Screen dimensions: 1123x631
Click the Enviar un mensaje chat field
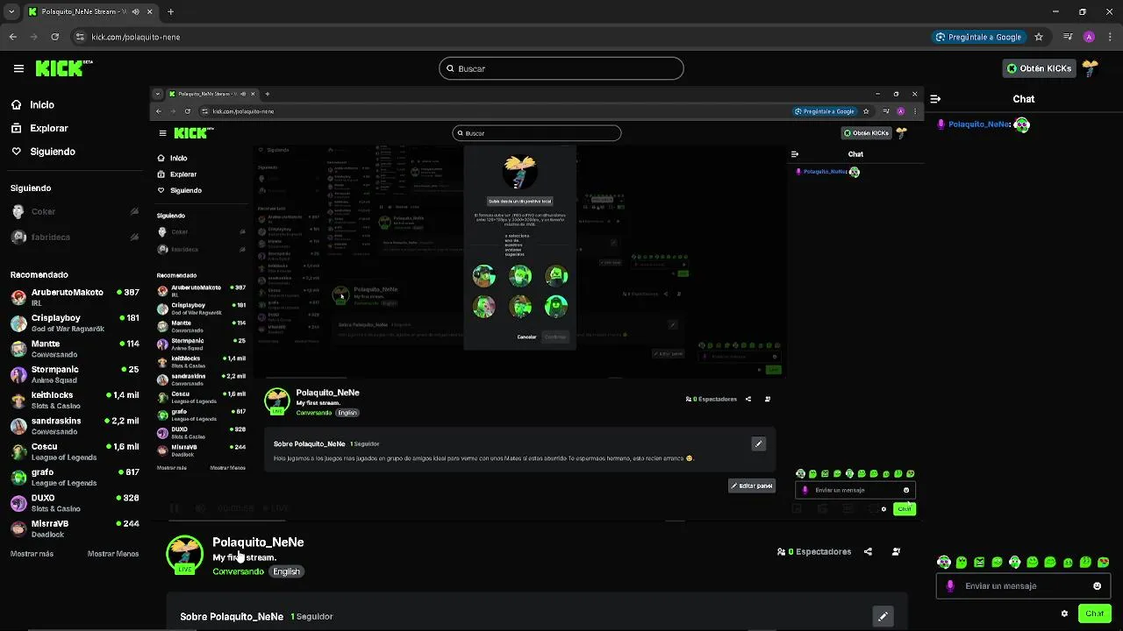[x=1023, y=586]
